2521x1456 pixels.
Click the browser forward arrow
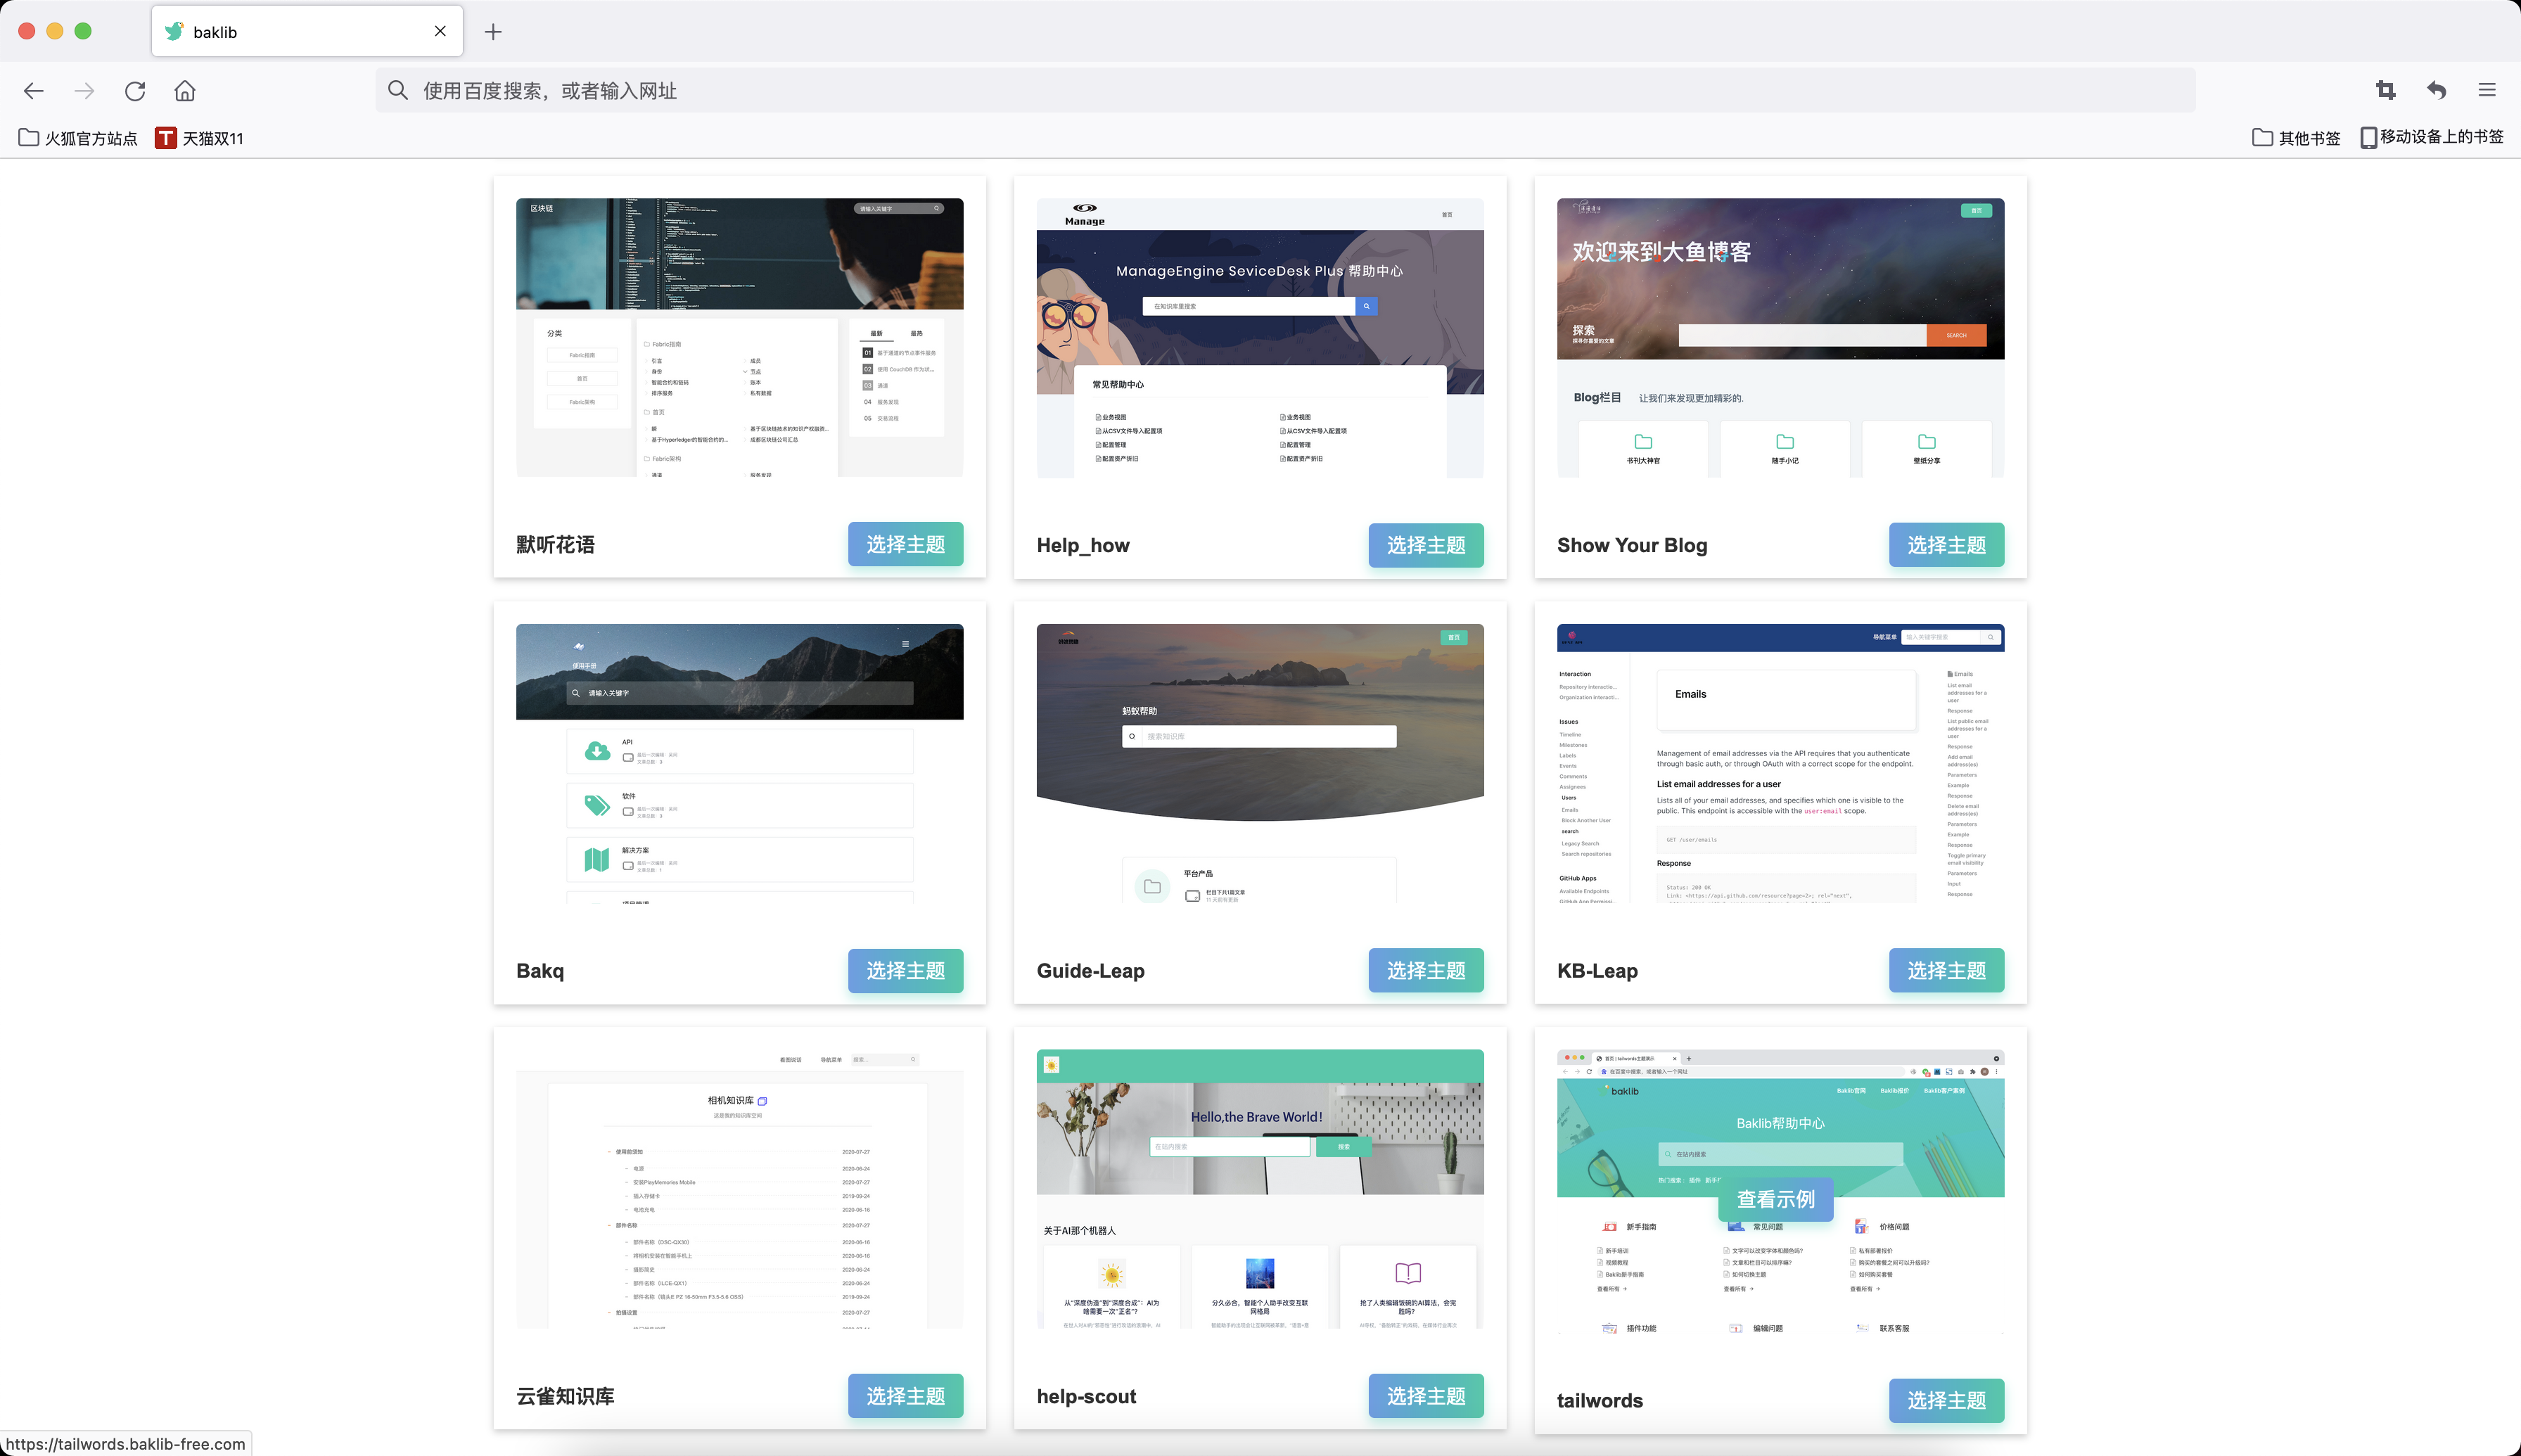click(x=85, y=91)
